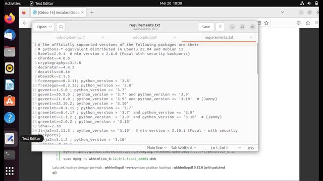The height and width of the screenshot is (181, 323).
Task: Click the sudo dpkg command in browser page
Action: click(x=110, y=159)
